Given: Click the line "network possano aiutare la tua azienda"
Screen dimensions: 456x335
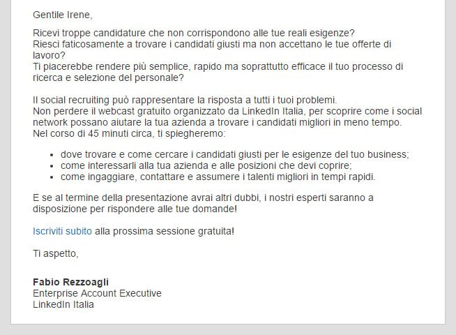Looking at the screenshot, I should coord(218,122).
